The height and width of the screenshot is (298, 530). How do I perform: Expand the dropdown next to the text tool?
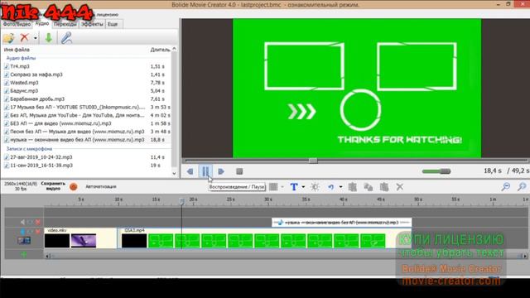[303, 187]
